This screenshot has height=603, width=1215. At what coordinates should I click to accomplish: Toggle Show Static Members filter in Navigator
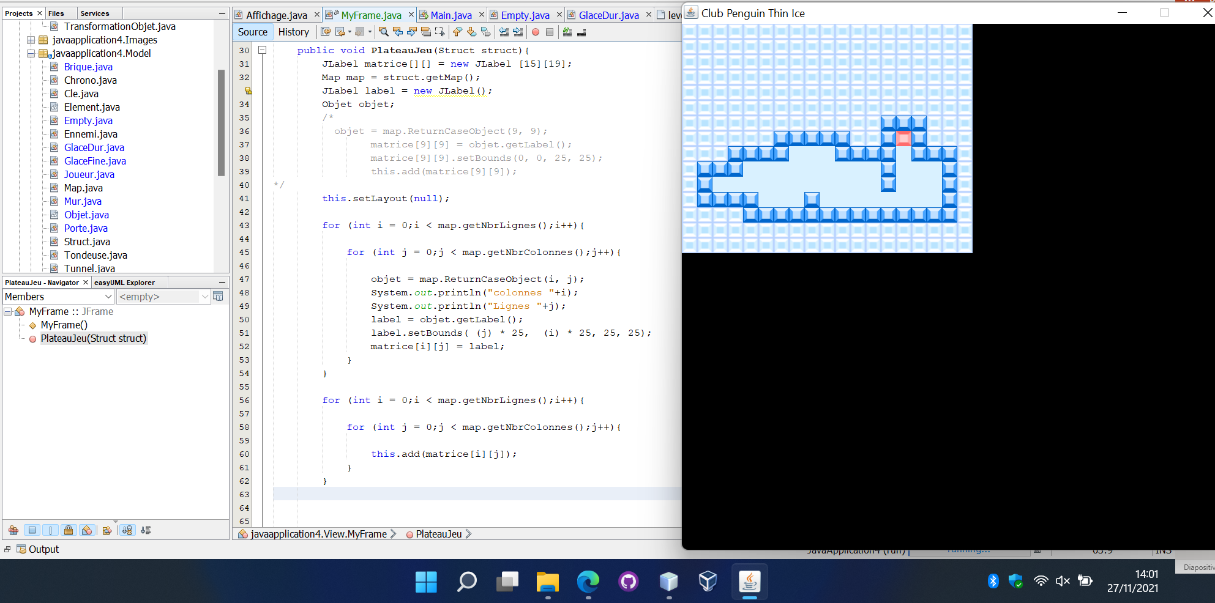50,530
